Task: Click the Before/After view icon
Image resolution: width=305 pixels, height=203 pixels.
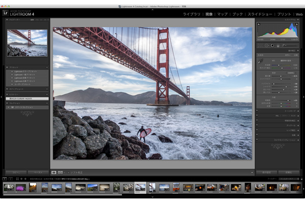Action: pos(62,173)
